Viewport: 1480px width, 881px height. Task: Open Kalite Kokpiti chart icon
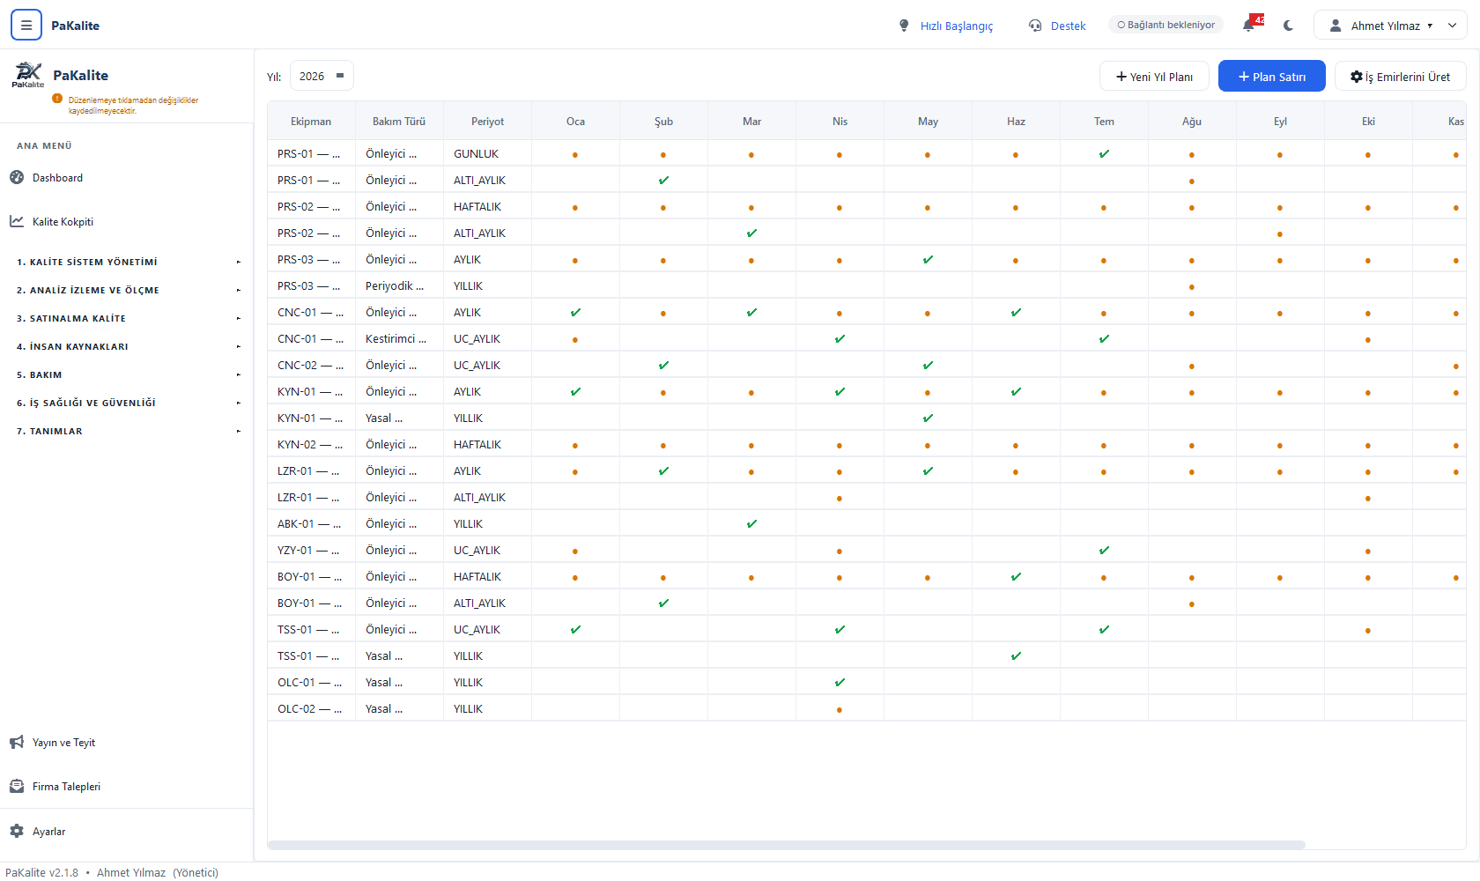[x=17, y=221]
